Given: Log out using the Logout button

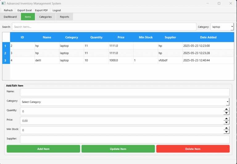Looking at the screenshot, I should pos(56,10).
